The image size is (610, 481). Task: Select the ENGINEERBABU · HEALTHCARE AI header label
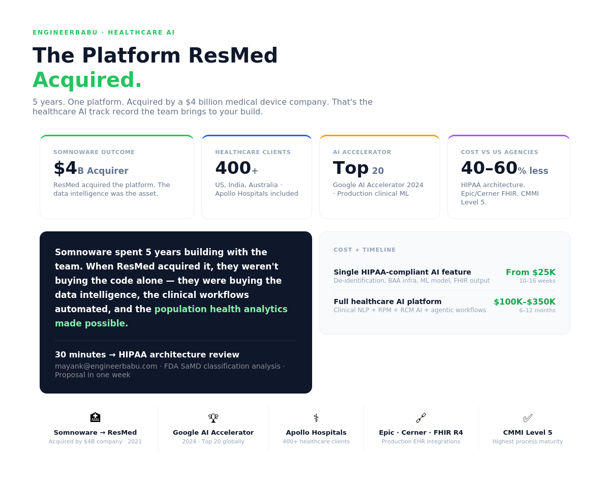(104, 33)
